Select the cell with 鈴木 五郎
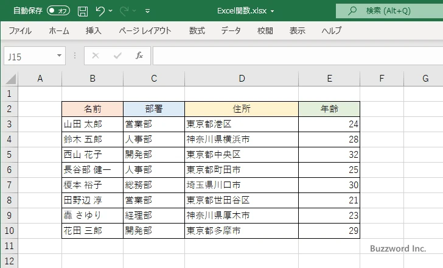 92,139
